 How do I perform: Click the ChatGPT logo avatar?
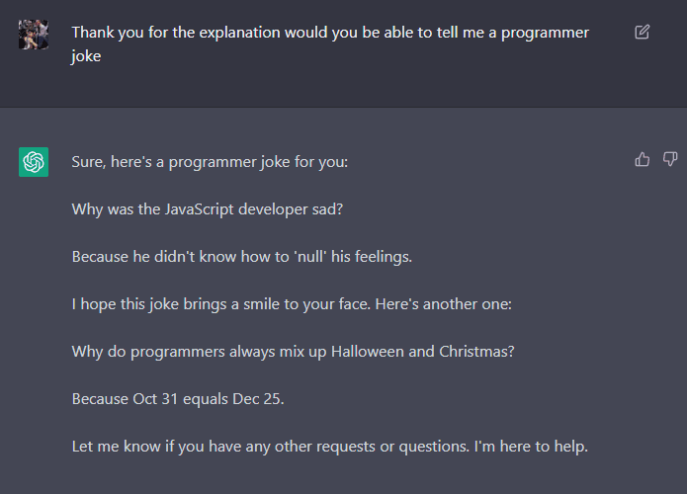tap(34, 162)
